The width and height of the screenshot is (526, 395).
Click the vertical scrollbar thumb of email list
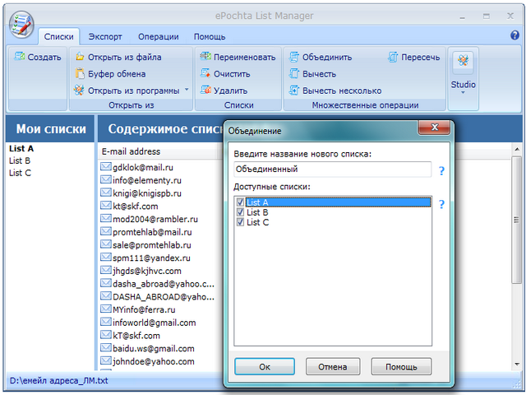pyautogui.click(x=517, y=221)
